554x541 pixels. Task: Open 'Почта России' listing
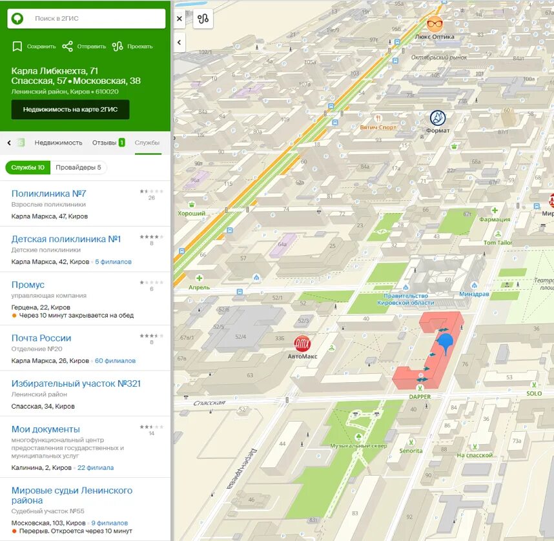pos(41,338)
